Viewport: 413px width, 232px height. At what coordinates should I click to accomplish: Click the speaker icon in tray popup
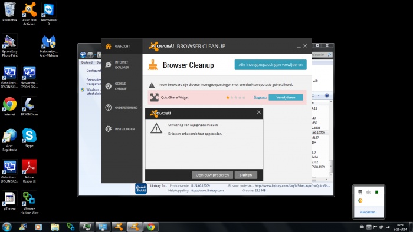point(369,193)
